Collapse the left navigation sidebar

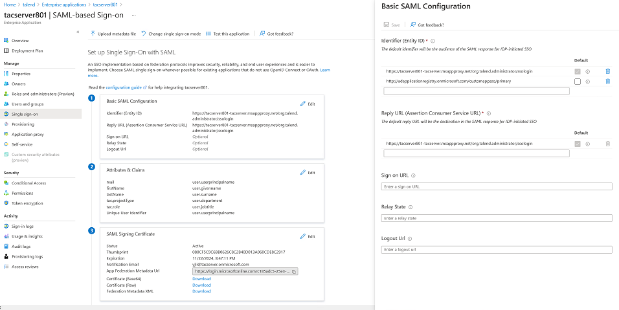click(x=78, y=32)
